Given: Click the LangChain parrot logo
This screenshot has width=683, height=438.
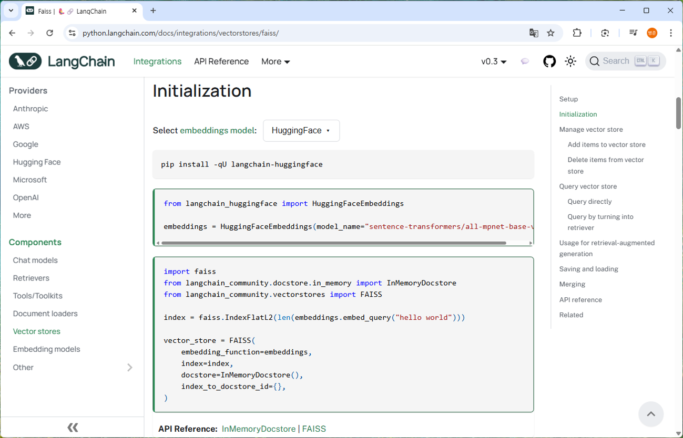Looking at the screenshot, I should 25,61.
